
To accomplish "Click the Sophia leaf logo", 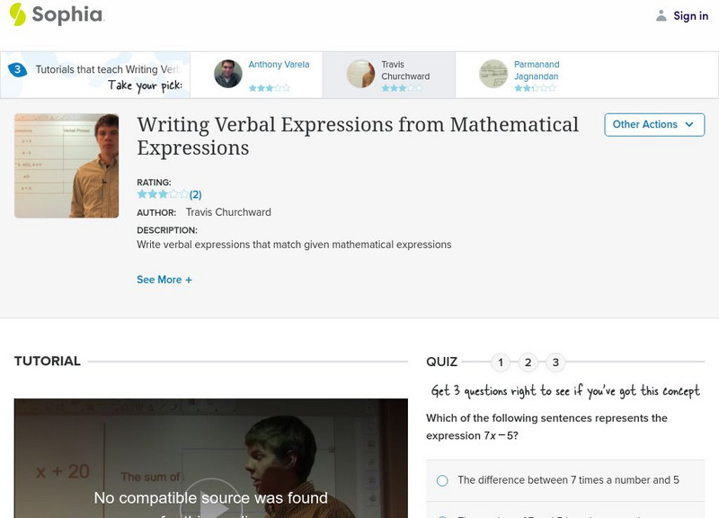I will [x=18, y=15].
